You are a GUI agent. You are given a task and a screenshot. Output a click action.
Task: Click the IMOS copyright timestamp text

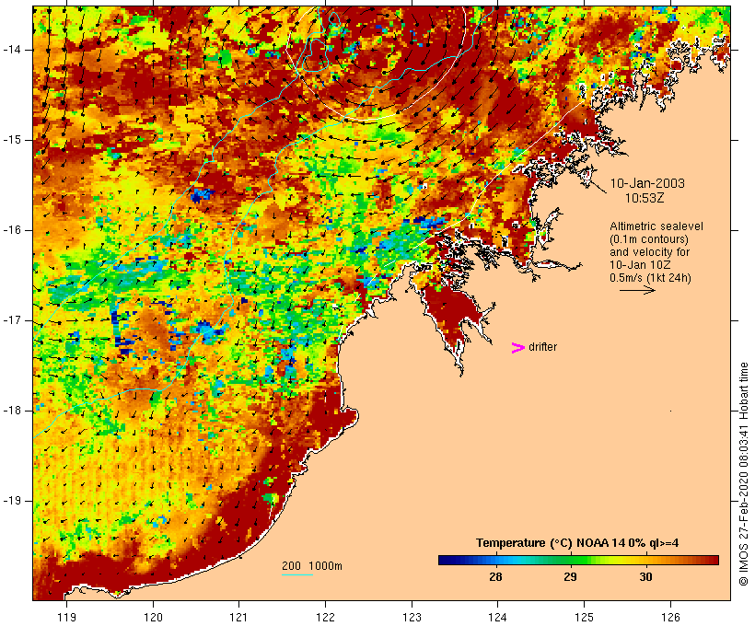(743, 474)
